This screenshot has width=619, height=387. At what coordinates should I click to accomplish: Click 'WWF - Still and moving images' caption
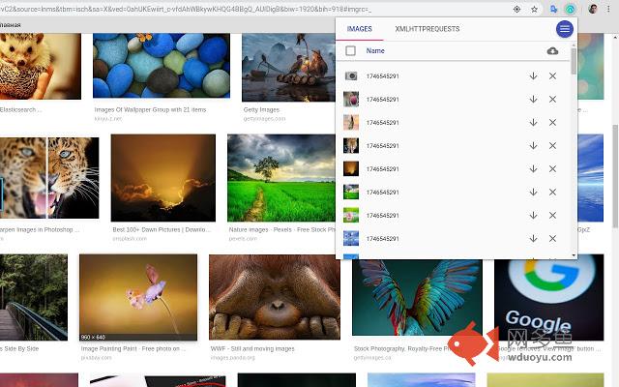point(252,349)
